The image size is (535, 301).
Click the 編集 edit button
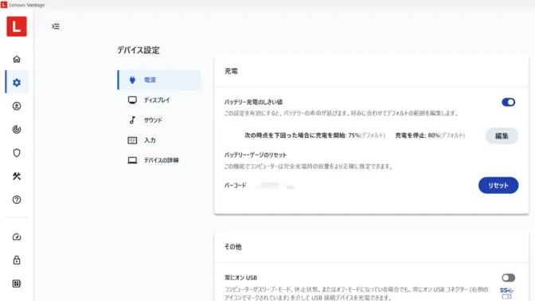[x=502, y=136]
